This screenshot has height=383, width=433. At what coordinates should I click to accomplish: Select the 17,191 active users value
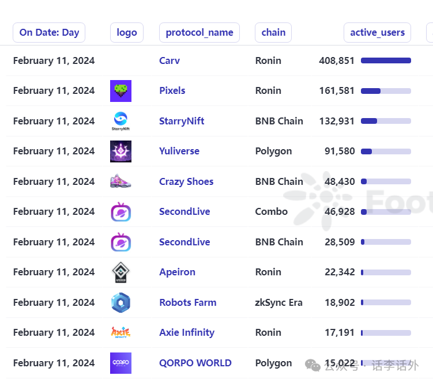tap(340, 333)
